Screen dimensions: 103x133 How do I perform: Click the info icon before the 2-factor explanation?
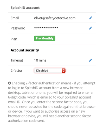(9, 83)
